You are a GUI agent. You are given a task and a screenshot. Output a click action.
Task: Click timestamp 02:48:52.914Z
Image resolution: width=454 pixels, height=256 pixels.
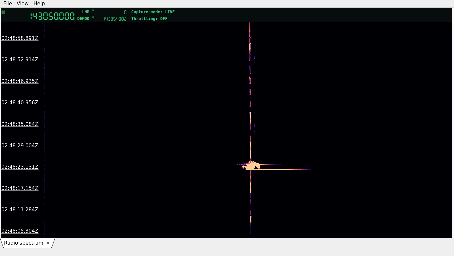click(20, 60)
